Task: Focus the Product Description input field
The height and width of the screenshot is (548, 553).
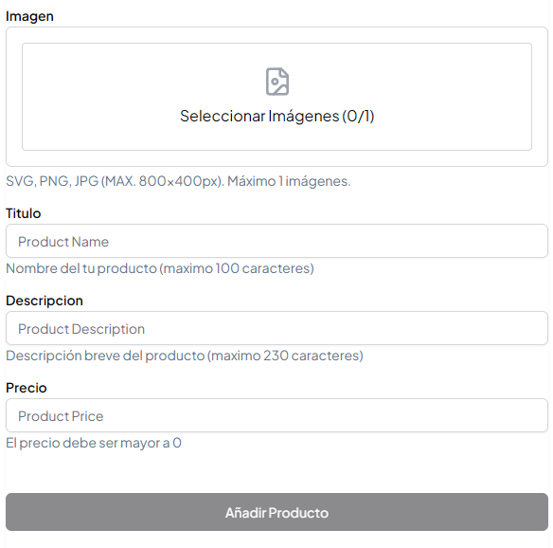Action: click(276, 328)
